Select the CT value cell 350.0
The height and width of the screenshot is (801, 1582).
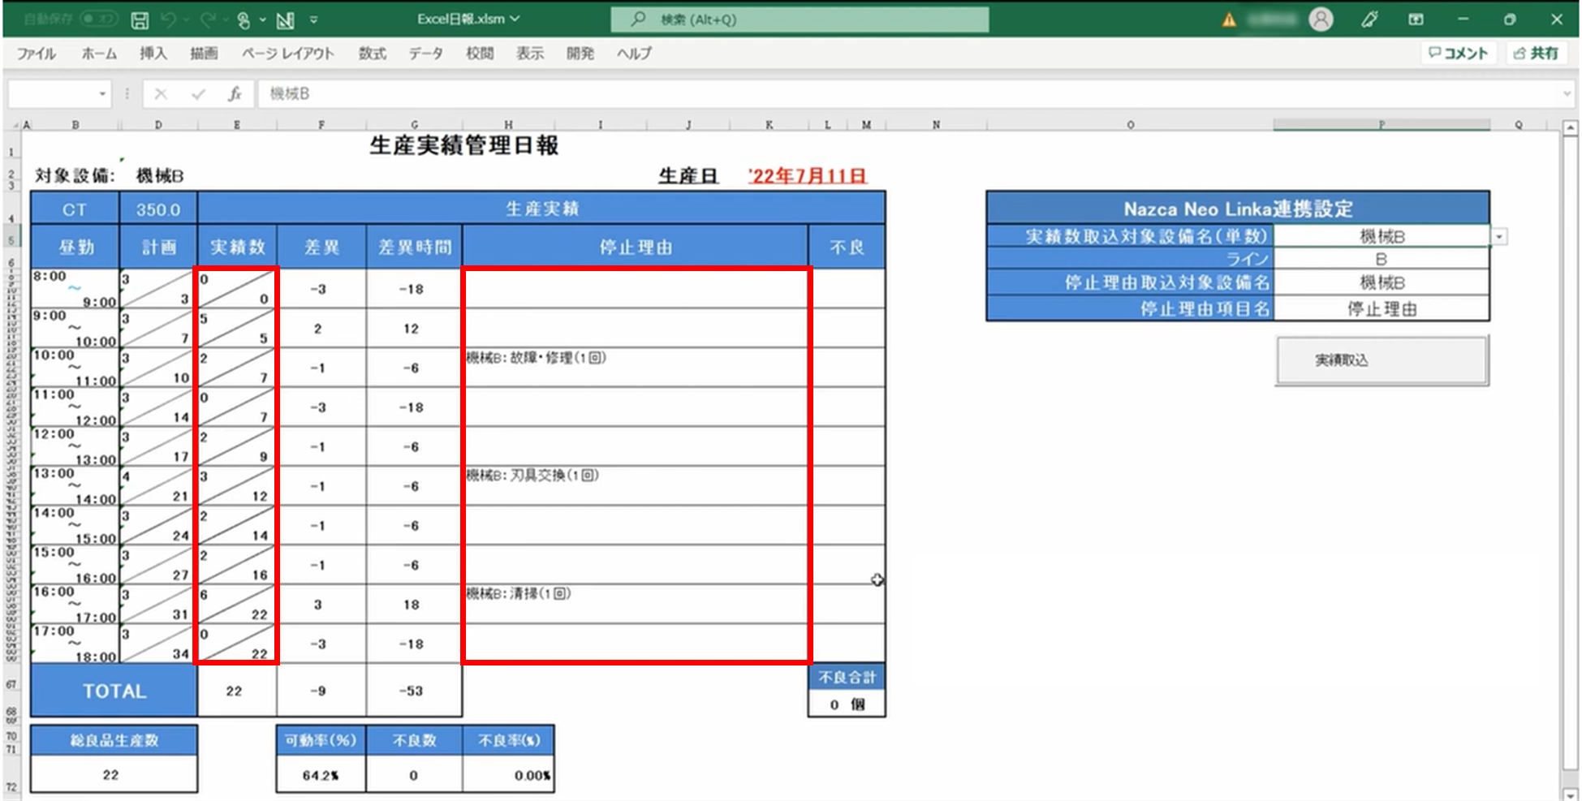(x=158, y=209)
